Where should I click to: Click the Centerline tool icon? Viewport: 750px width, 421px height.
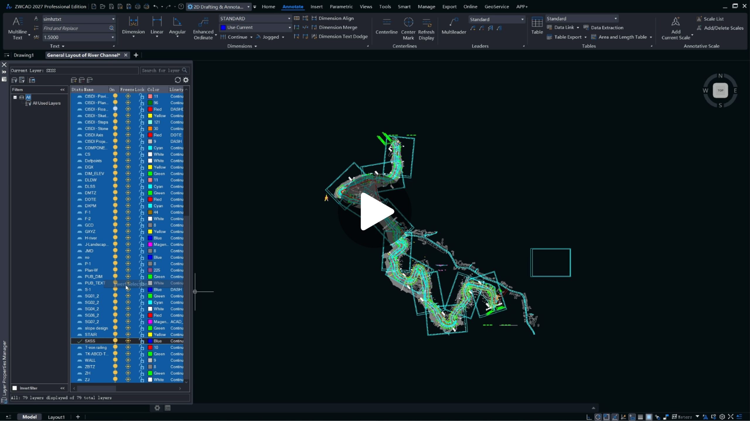point(386,22)
